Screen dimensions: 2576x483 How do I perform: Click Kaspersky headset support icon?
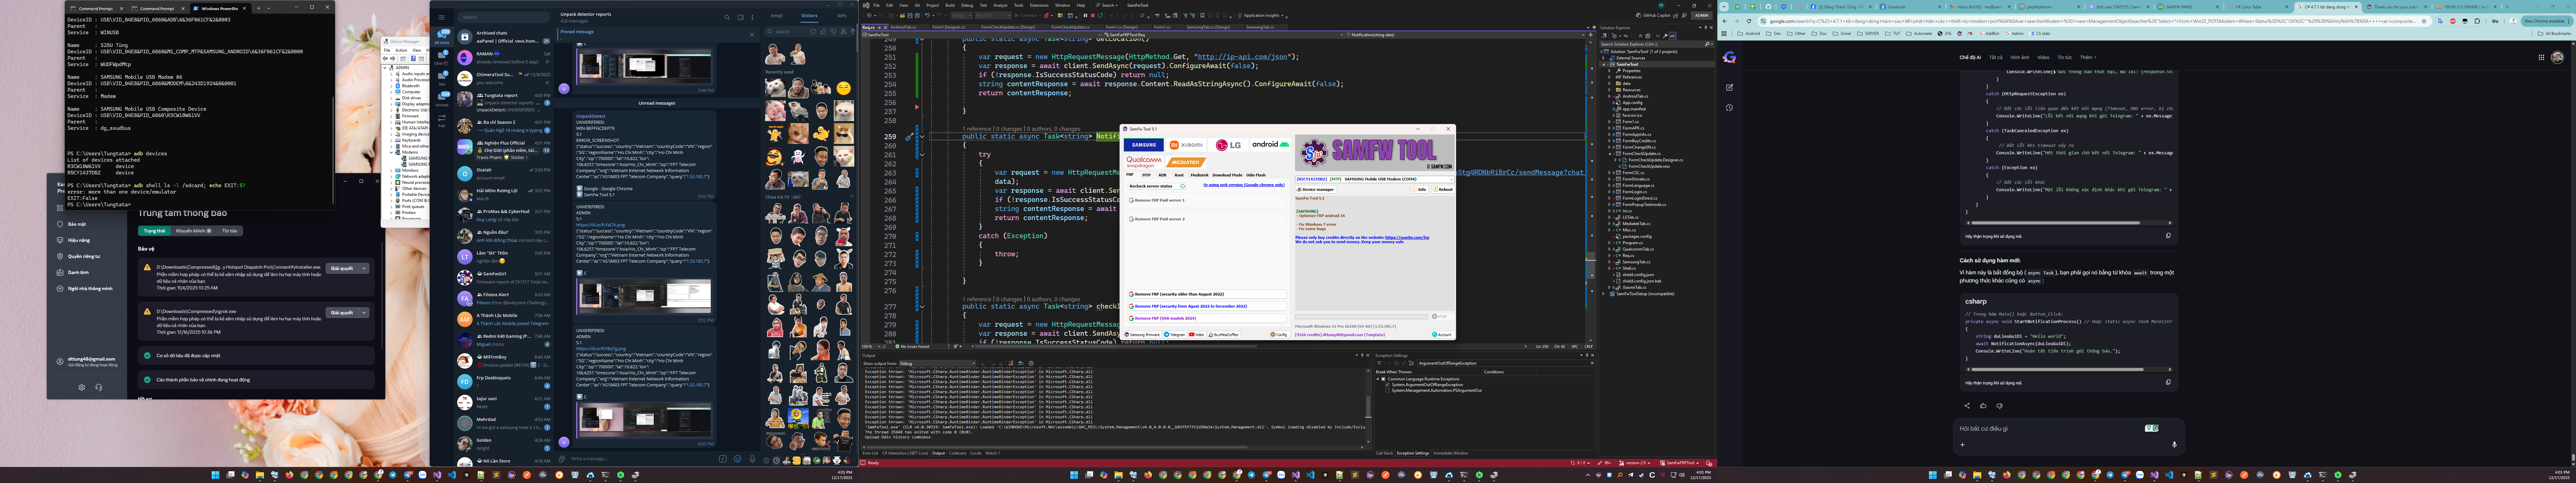pyautogui.click(x=99, y=387)
